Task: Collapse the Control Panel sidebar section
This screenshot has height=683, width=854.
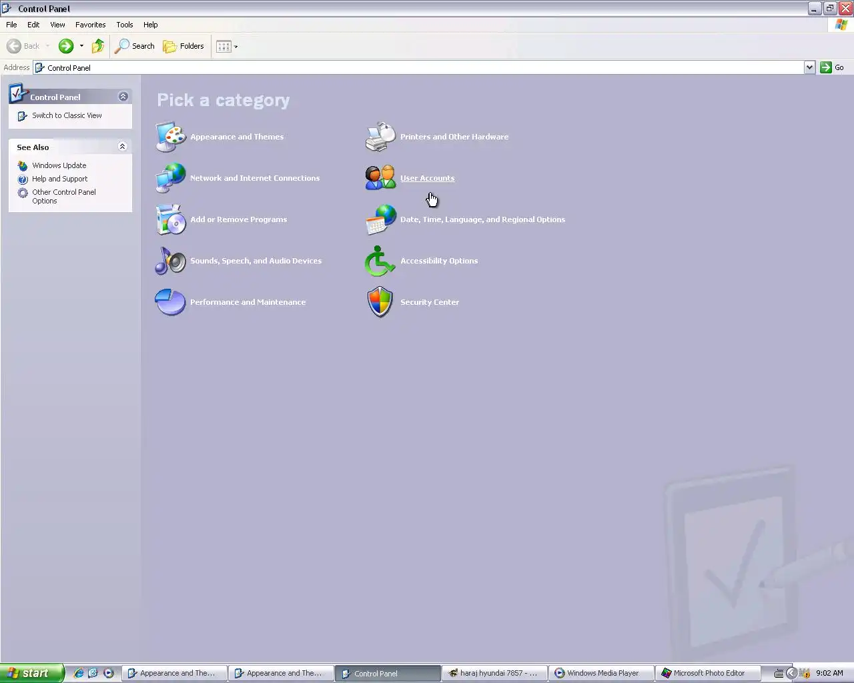Action: click(x=123, y=97)
